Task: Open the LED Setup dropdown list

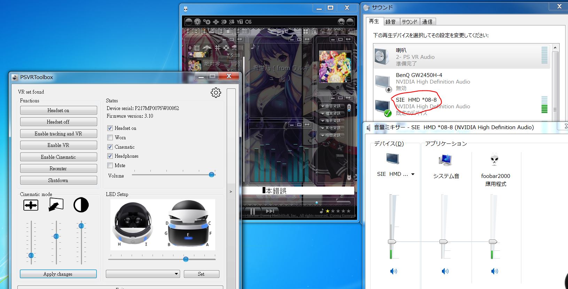Action: click(x=143, y=274)
